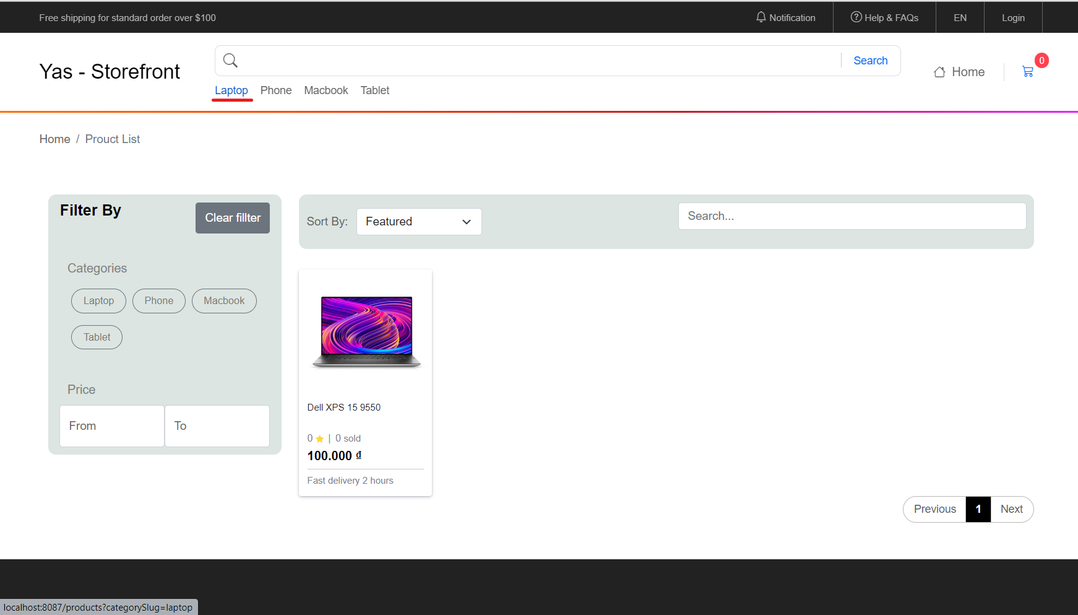This screenshot has height=615, width=1078.
Task: Click the Help & FAQs question mark icon
Action: point(856,17)
